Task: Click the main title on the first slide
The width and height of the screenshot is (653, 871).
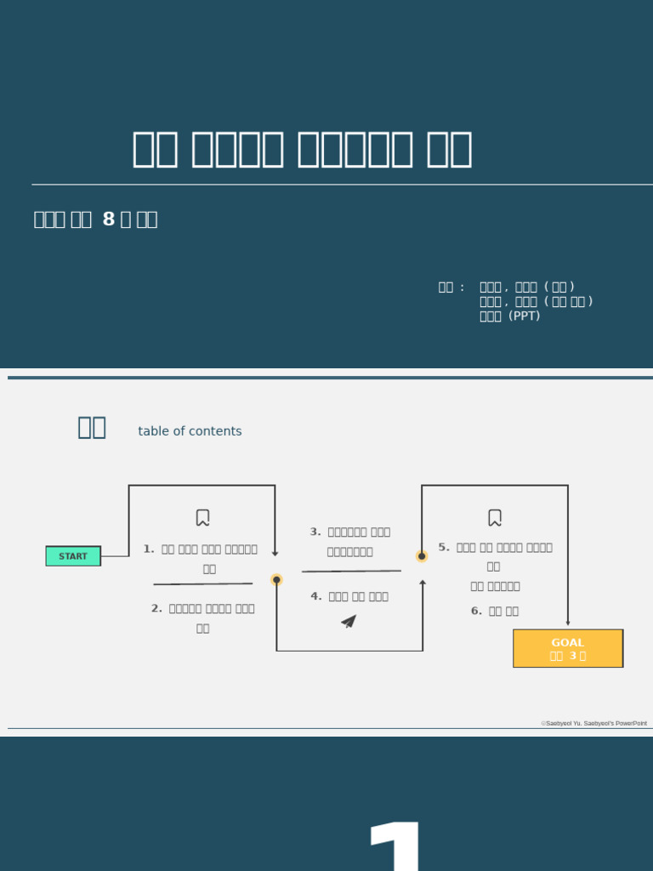Action: click(302, 150)
